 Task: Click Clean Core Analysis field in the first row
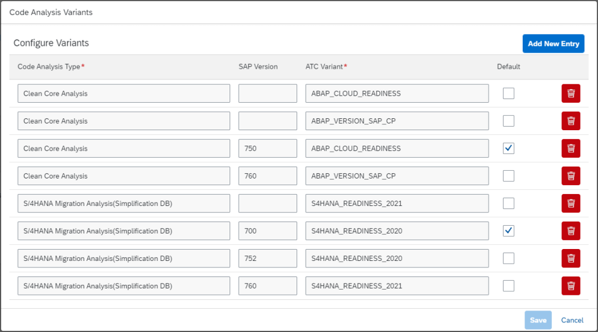click(124, 93)
